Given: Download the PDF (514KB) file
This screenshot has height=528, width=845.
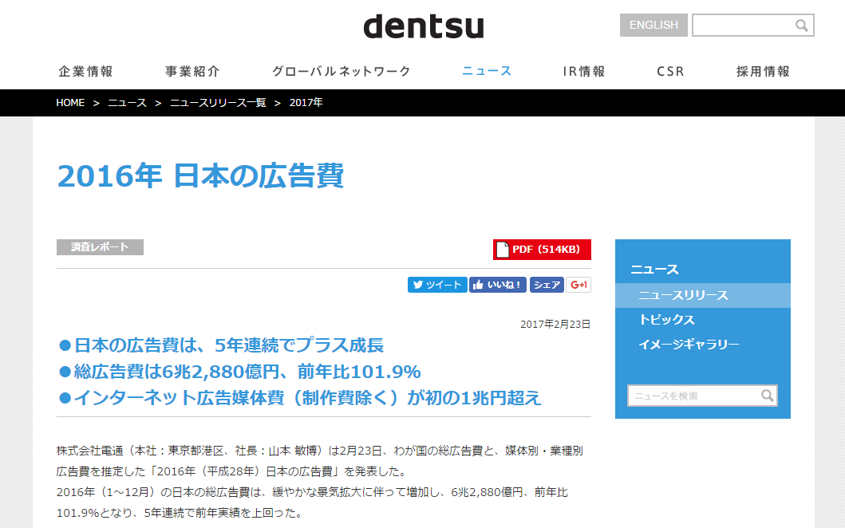Looking at the screenshot, I should [x=542, y=250].
